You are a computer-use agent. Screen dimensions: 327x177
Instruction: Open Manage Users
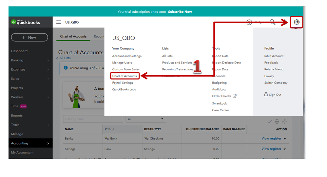pos(122,62)
